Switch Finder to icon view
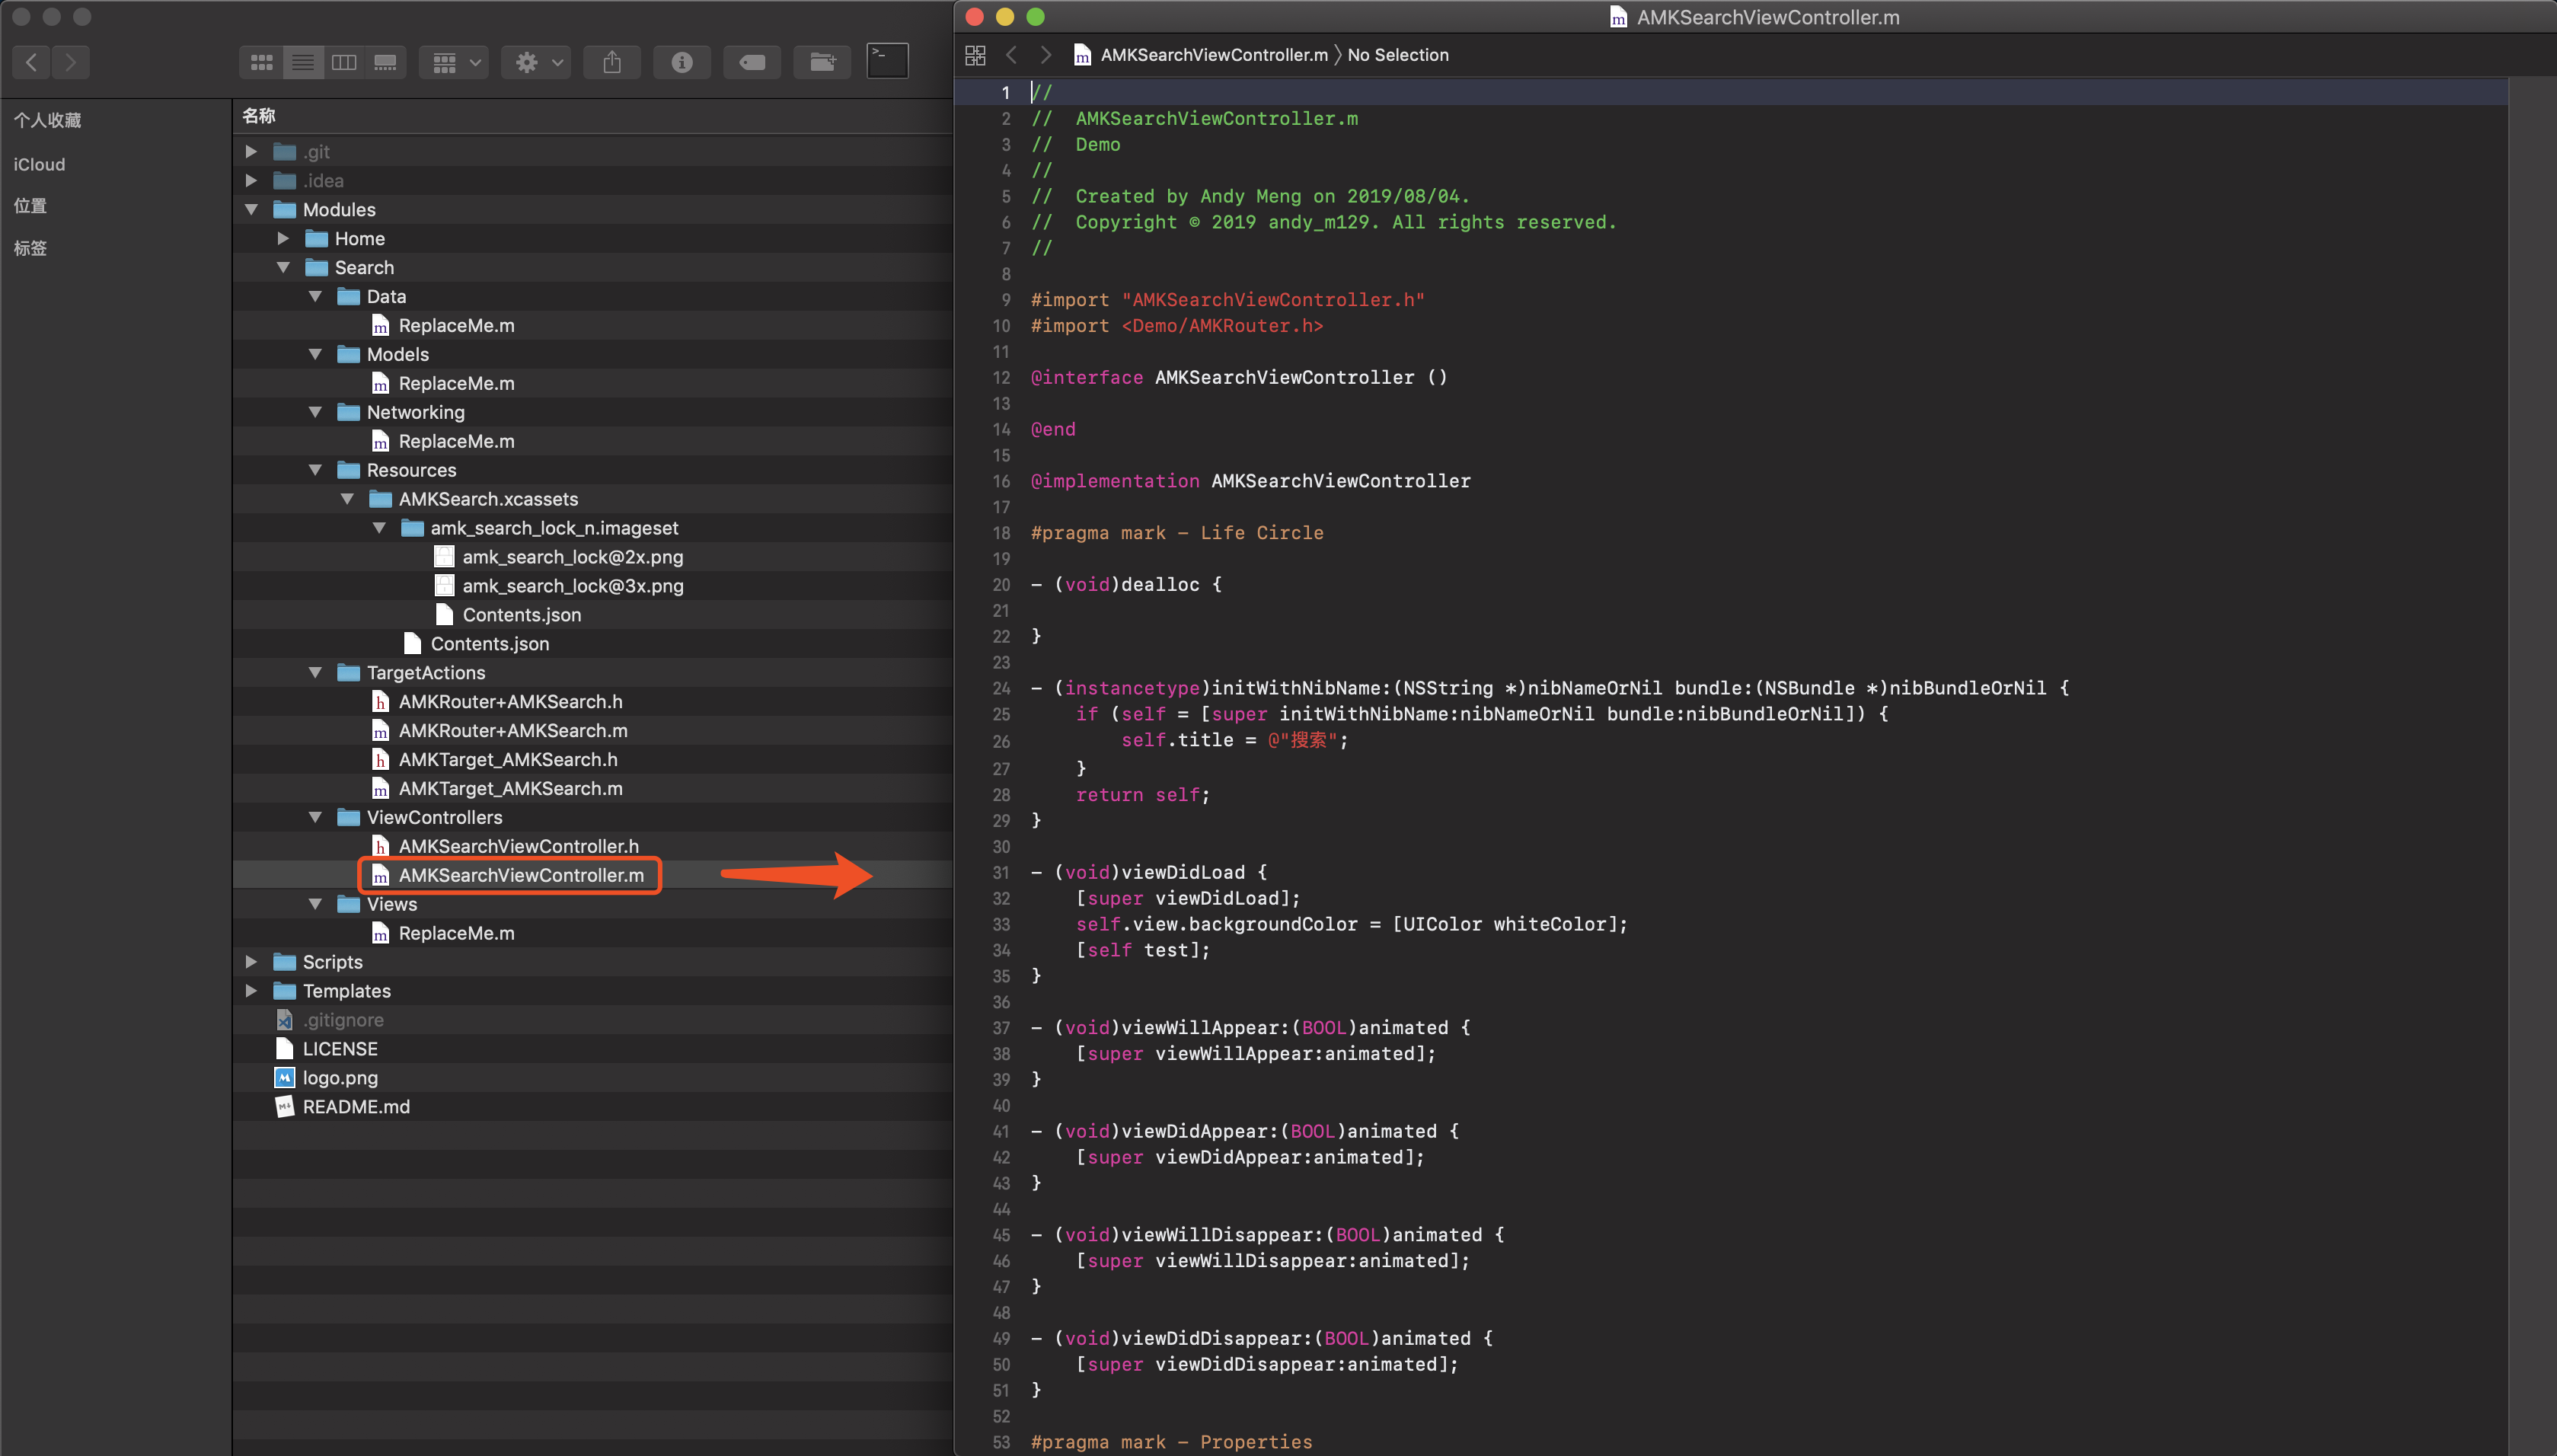The width and height of the screenshot is (2557, 1456). (x=262, y=62)
